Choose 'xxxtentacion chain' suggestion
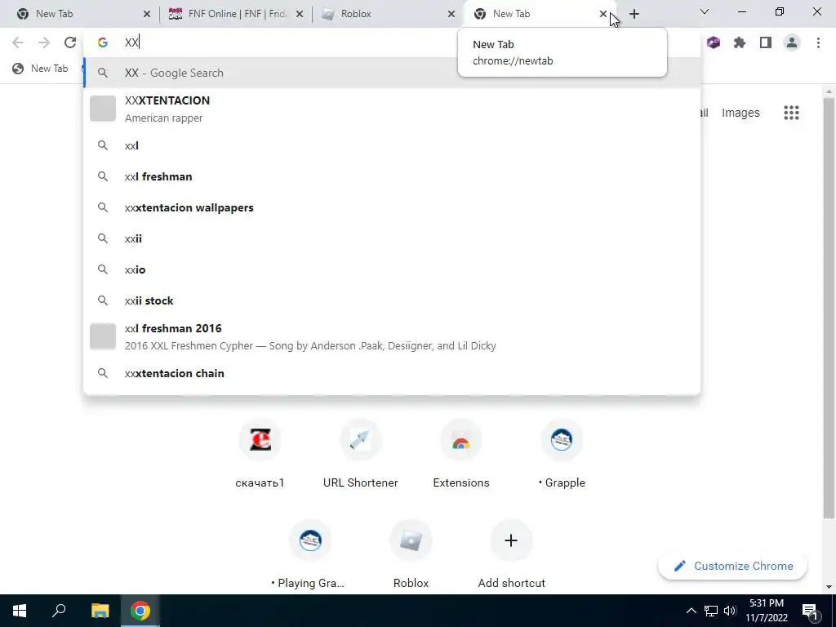Viewport: 836px width, 627px height. 392,373
